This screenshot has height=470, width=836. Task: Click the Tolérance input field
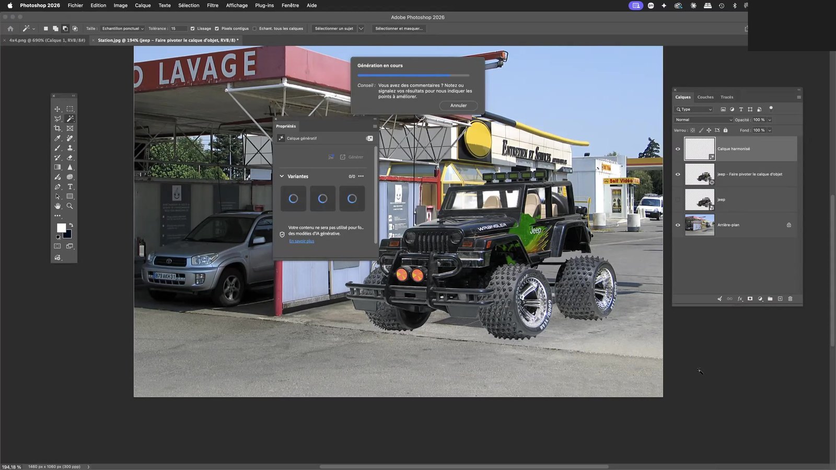tap(178, 29)
